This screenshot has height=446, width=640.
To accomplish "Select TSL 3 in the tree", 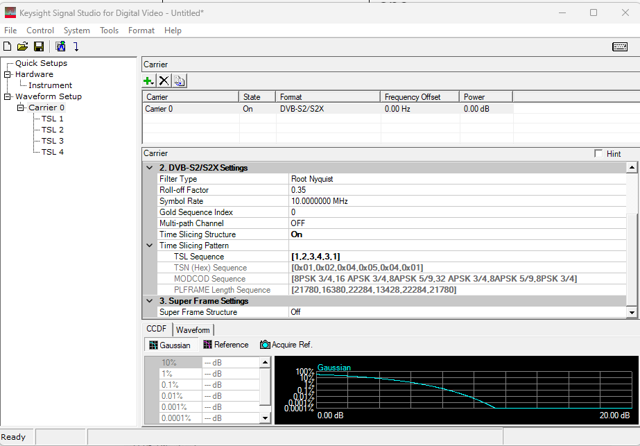I will (53, 141).
